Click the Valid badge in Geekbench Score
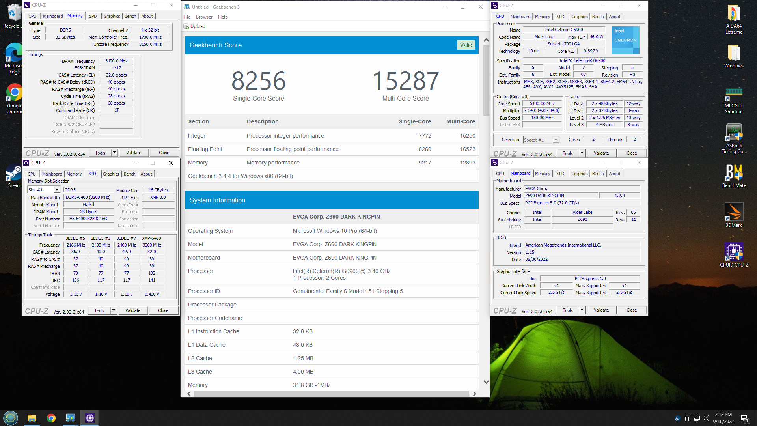757x426 pixels. pyautogui.click(x=466, y=45)
